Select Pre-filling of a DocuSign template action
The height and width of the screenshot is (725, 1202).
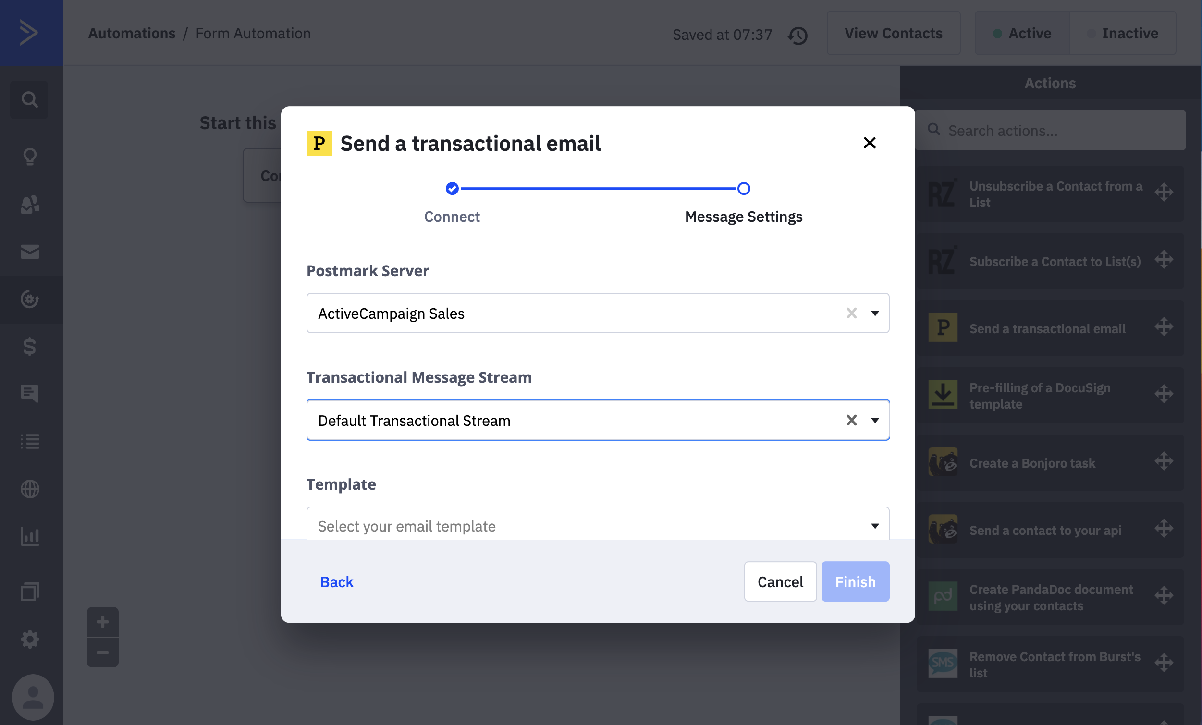1050,395
